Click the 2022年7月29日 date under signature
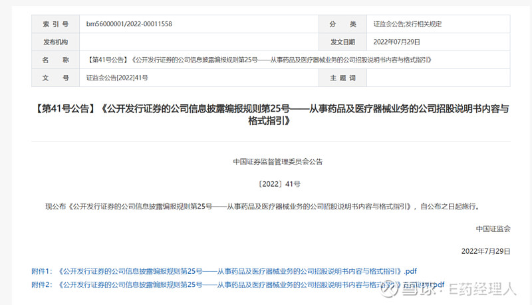Screen dimensions: 532x305 (x=485, y=251)
